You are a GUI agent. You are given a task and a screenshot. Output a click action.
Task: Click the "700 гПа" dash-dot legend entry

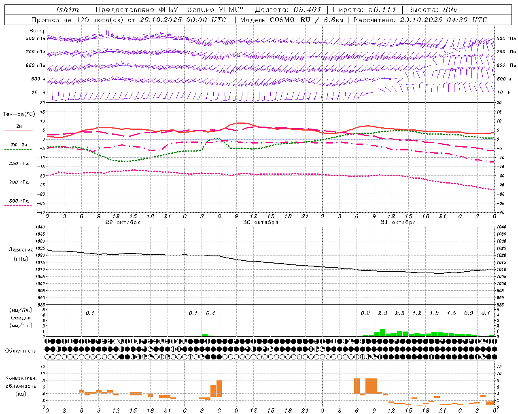tap(19, 182)
